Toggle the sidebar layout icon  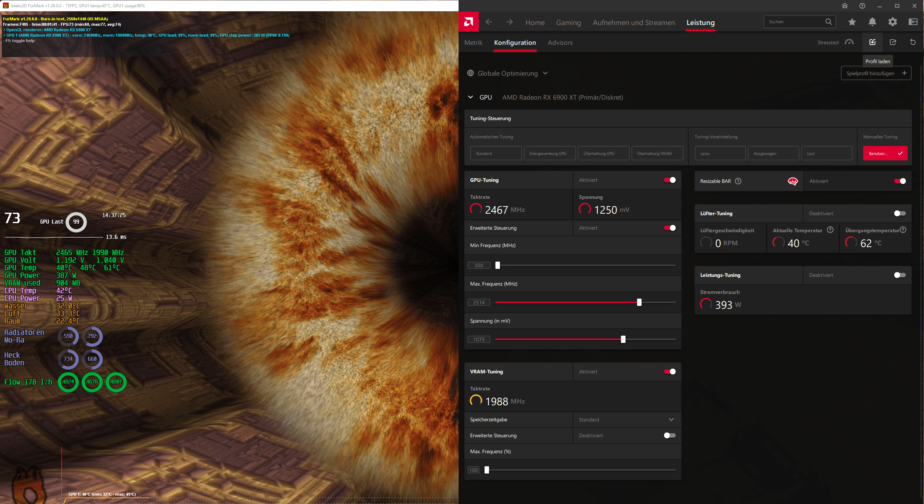click(913, 22)
